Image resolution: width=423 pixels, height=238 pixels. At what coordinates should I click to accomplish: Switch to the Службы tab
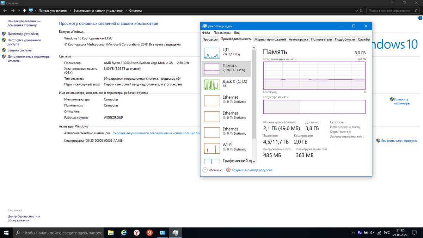[364, 39]
